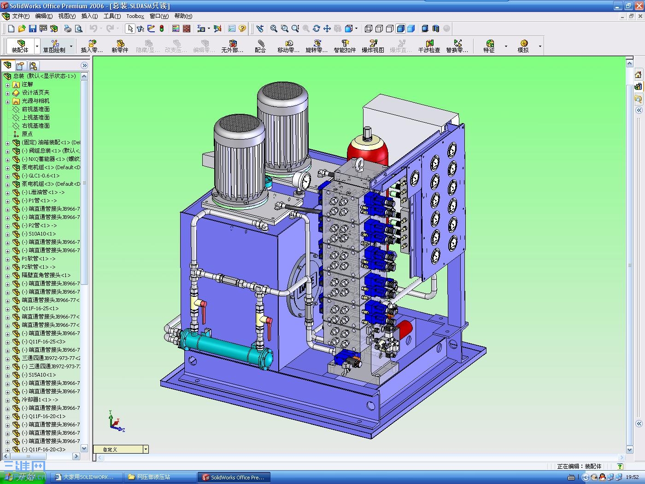Switch to the 大家用SOLIDWORK... taskbar window
This screenshot has width=645, height=484.
87,477
